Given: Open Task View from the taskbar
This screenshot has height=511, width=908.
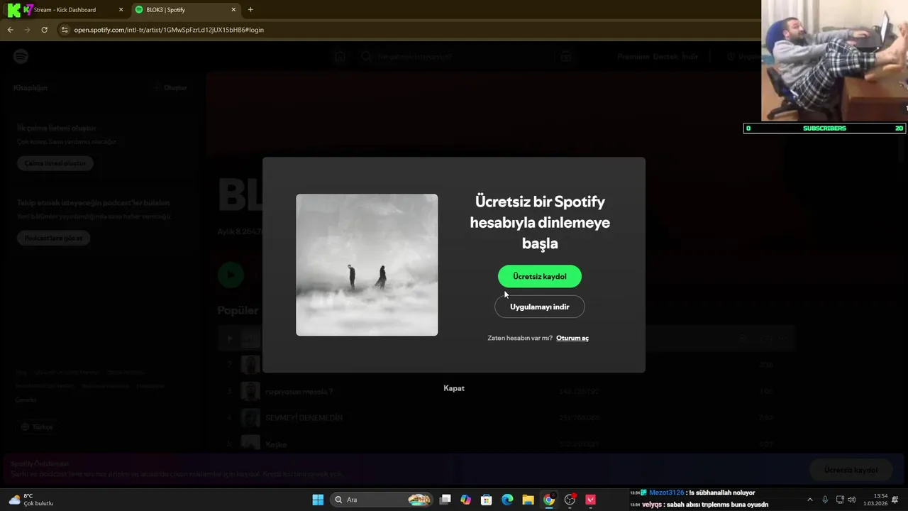Looking at the screenshot, I should pyautogui.click(x=445, y=500).
